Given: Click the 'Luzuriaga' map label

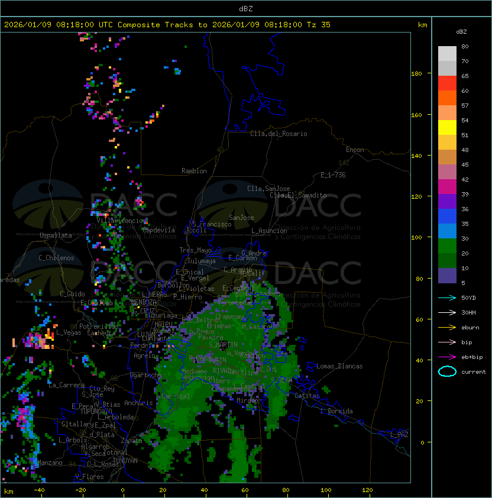Looking at the screenshot, I should pyautogui.click(x=161, y=315).
